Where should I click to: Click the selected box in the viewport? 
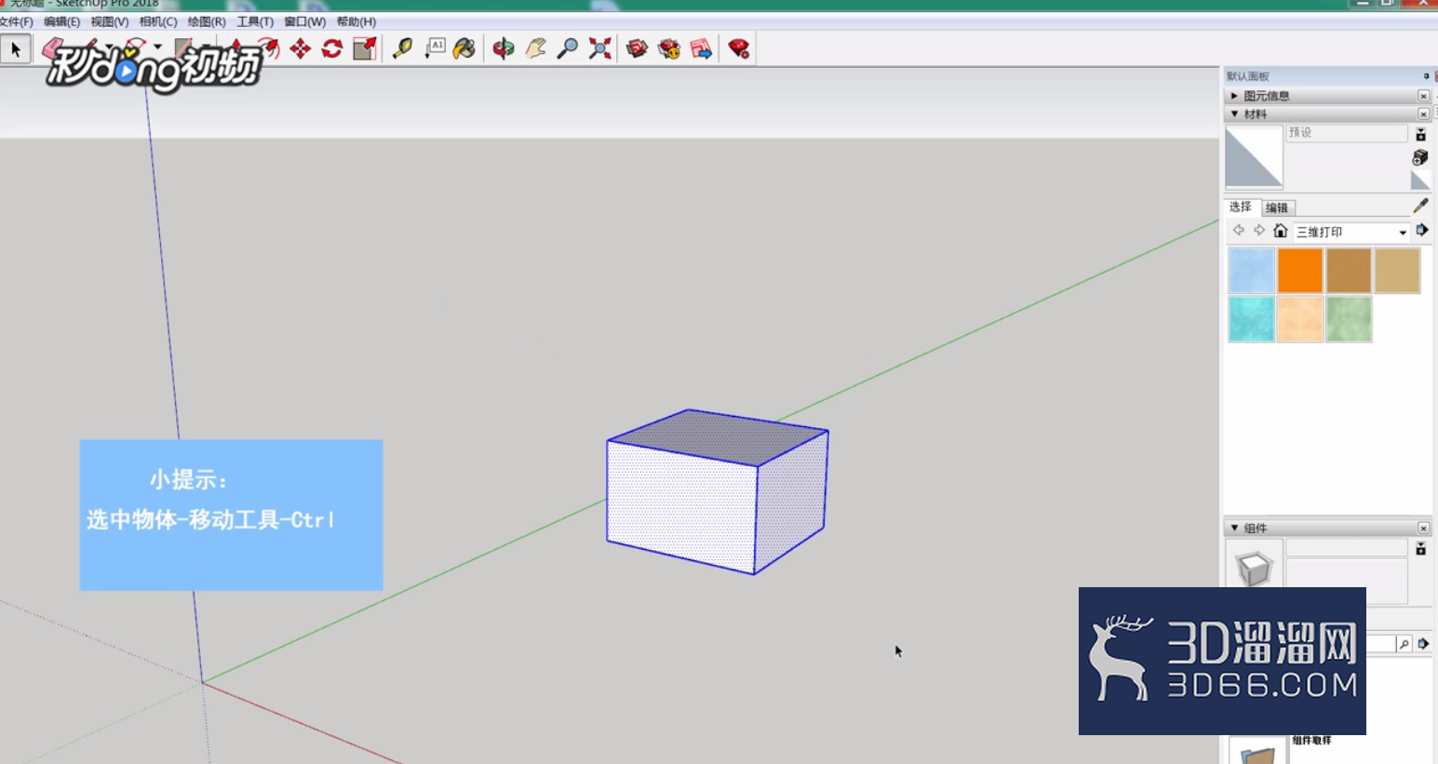pyautogui.click(x=717, y=491)
